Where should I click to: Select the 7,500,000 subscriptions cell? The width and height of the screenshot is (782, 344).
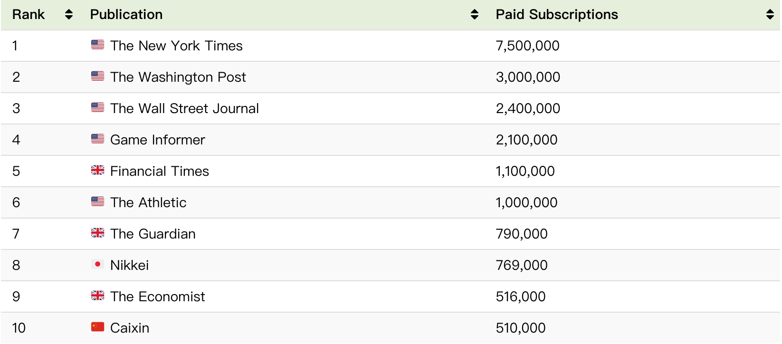click(x=527, y=46)
